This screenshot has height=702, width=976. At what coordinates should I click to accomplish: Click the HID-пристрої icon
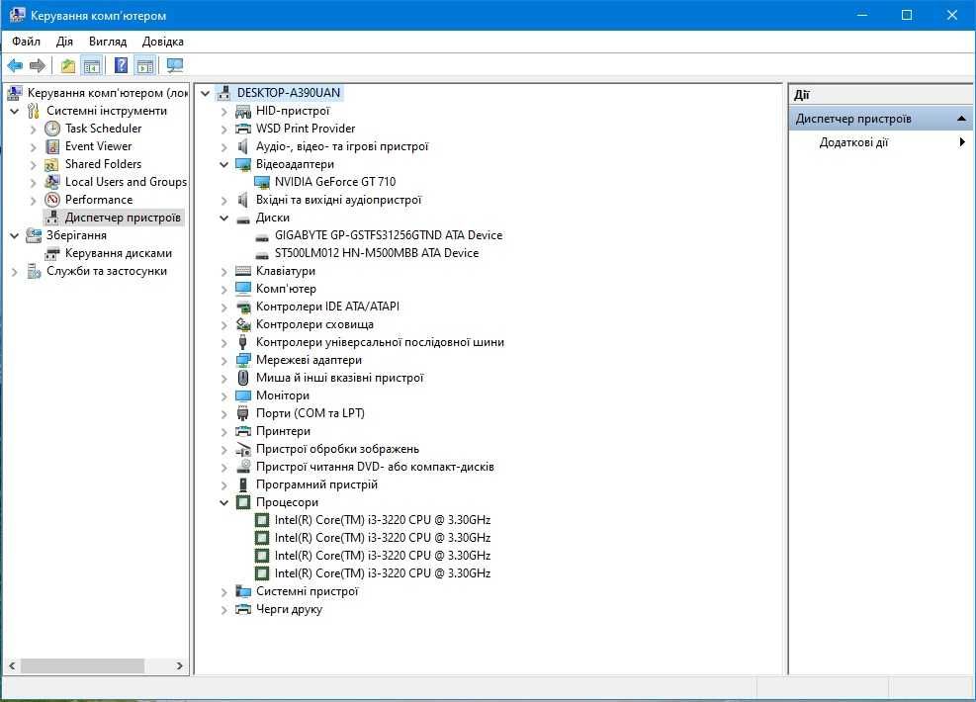(243, 112)
